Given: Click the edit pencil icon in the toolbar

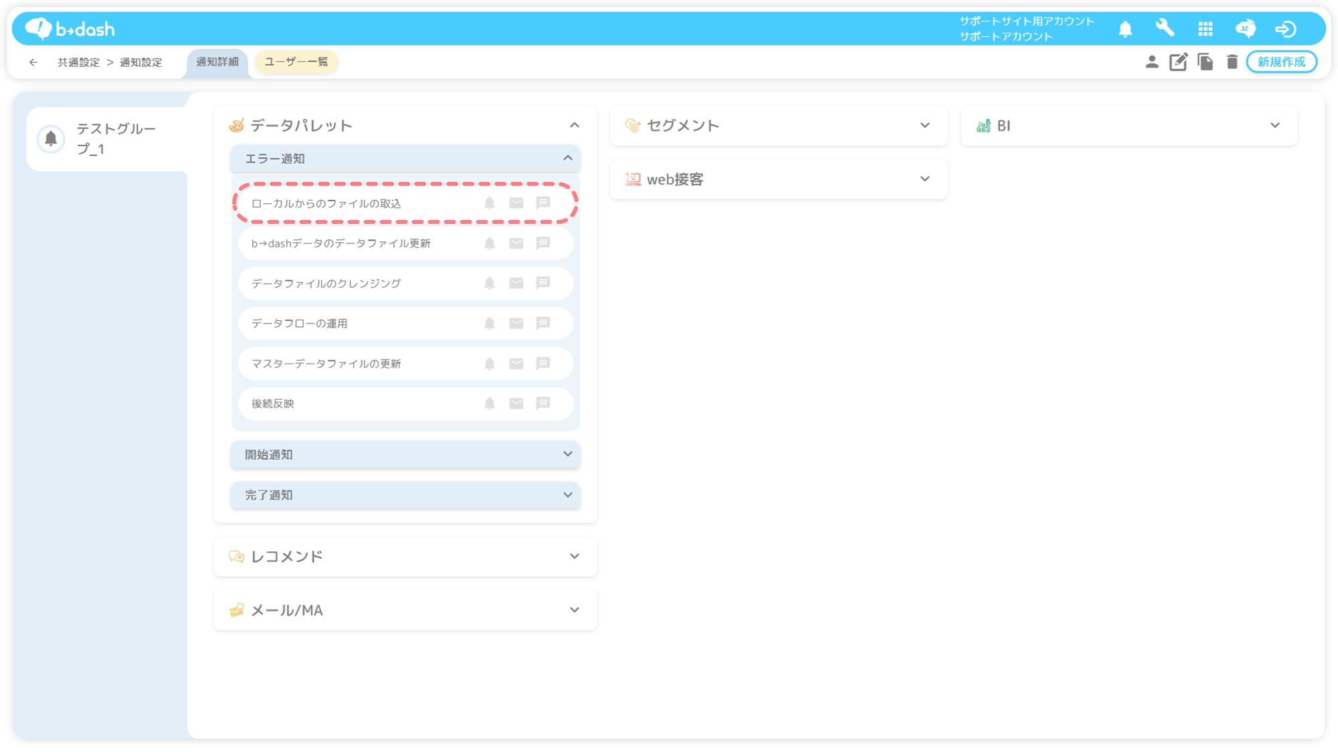Looking at the screenshot, I should coord(1178,62).
